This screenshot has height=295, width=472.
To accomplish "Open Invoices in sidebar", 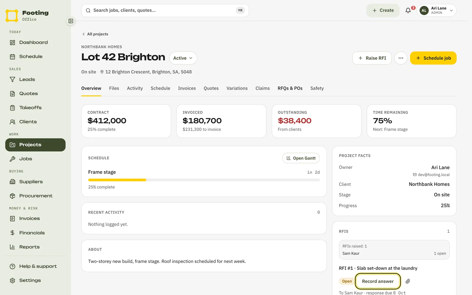I will click(35, 219).
